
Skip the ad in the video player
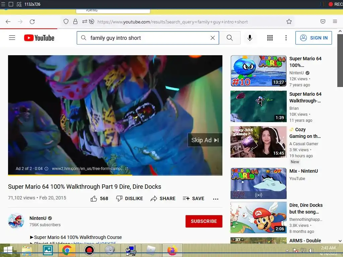click(x=205, y=140)
